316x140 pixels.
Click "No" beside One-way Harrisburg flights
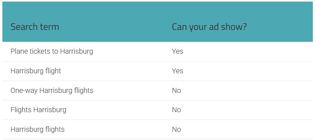click(x=176, y=90)
